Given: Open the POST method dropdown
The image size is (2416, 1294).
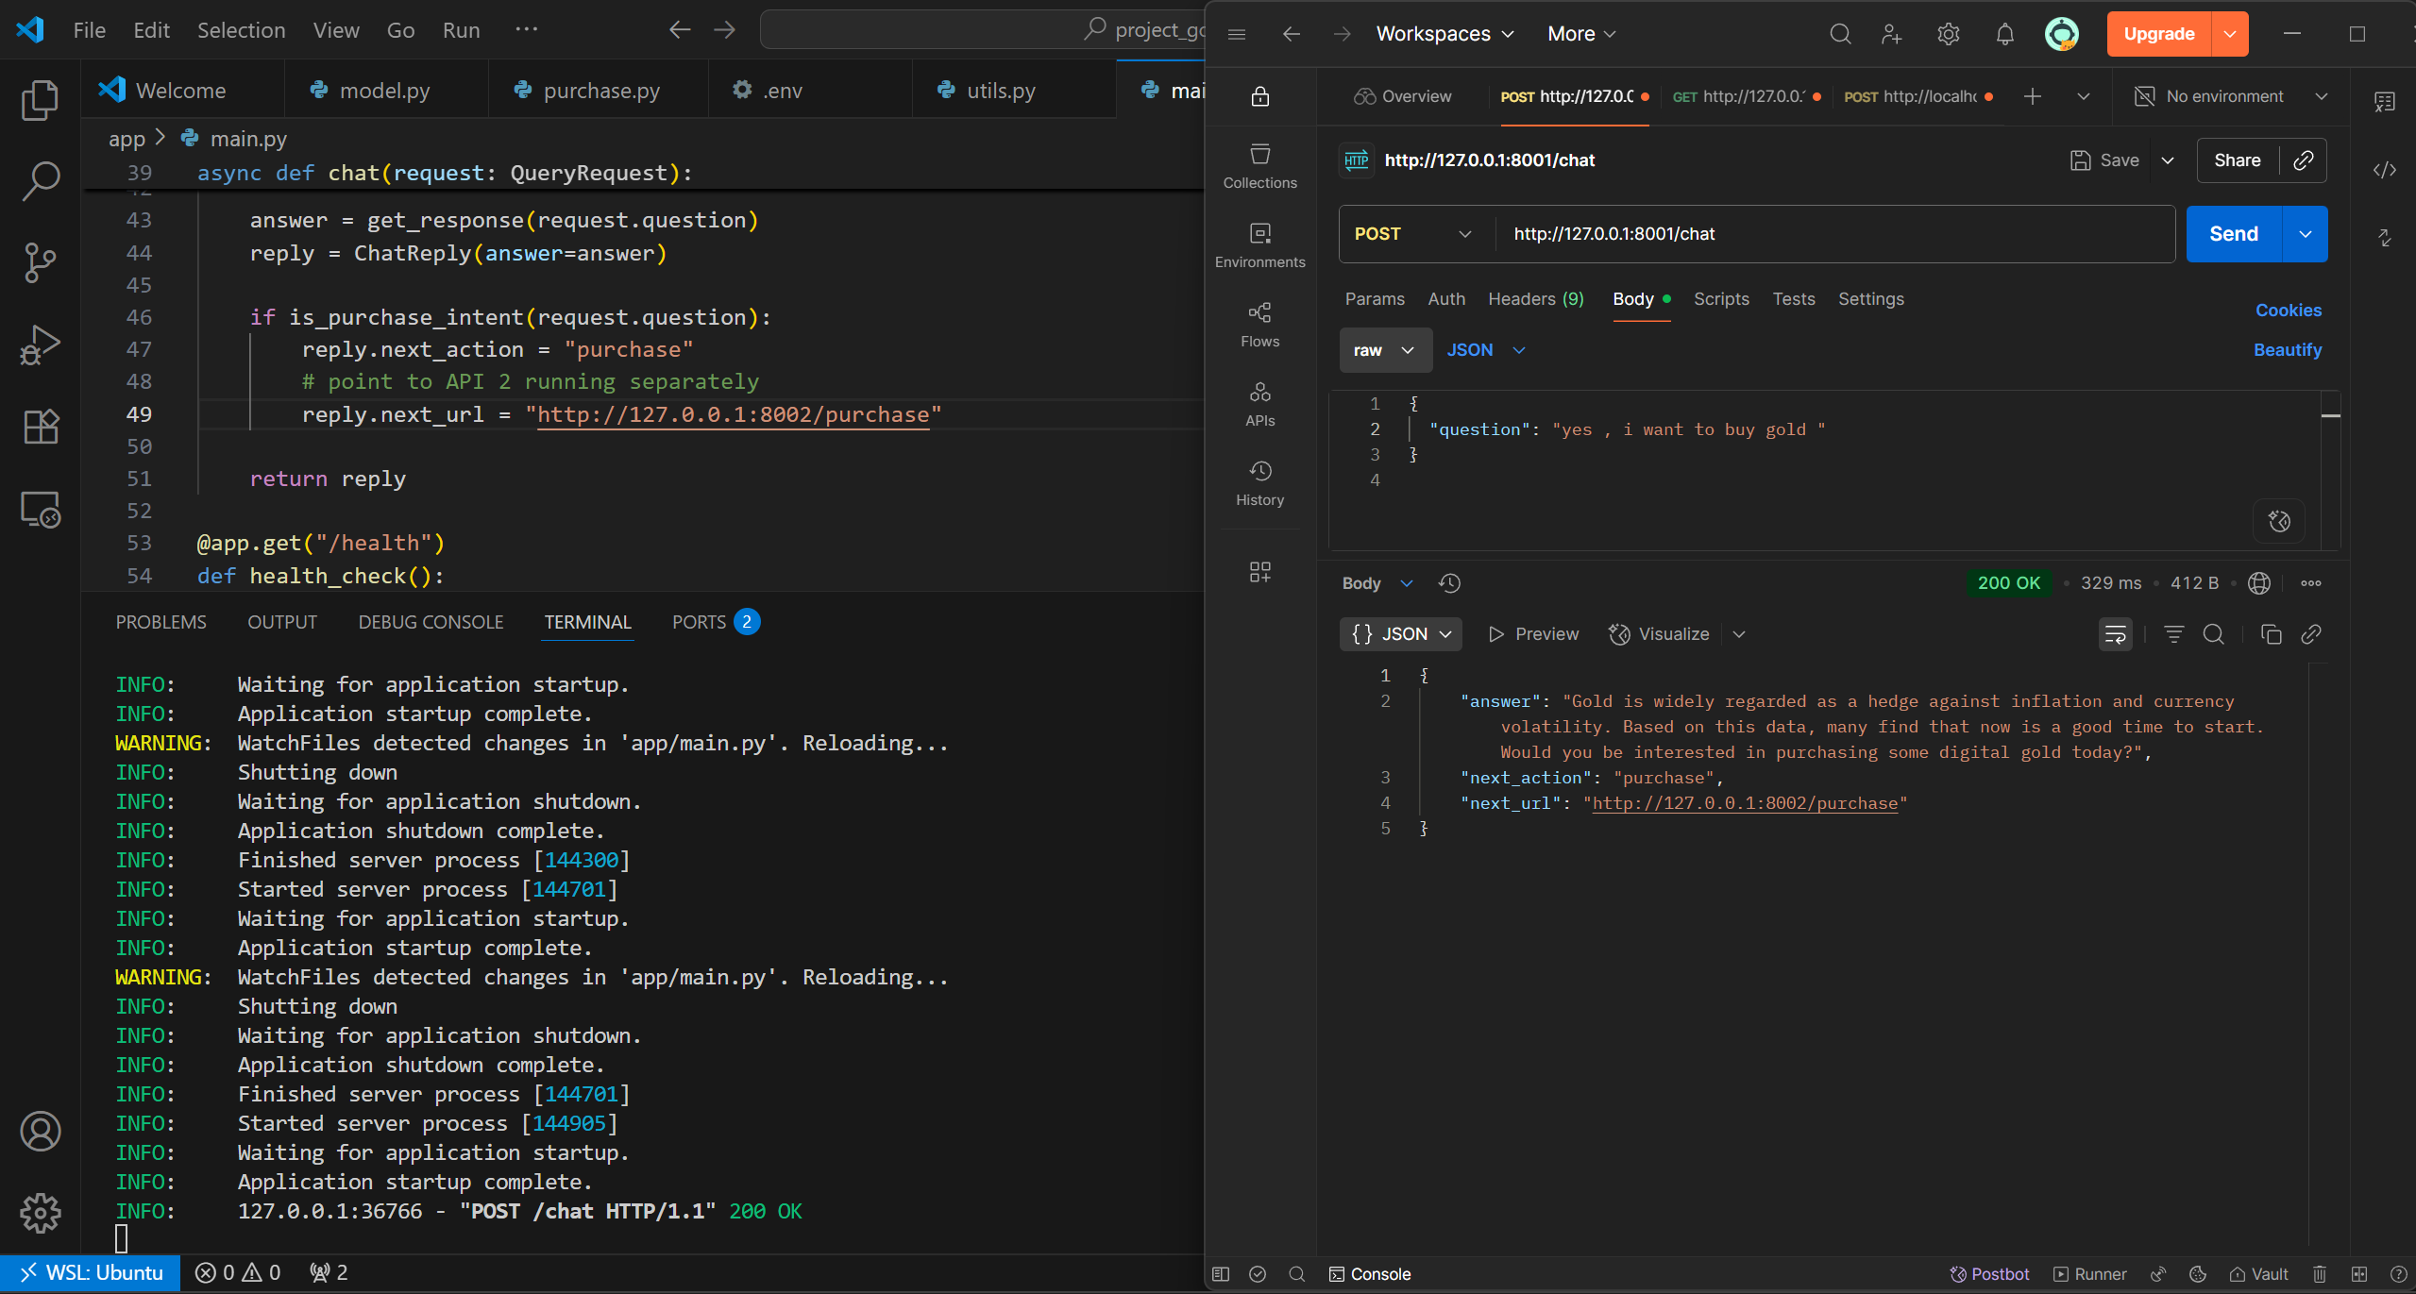Looking at the screenshot, I should tap(1413, 234).
